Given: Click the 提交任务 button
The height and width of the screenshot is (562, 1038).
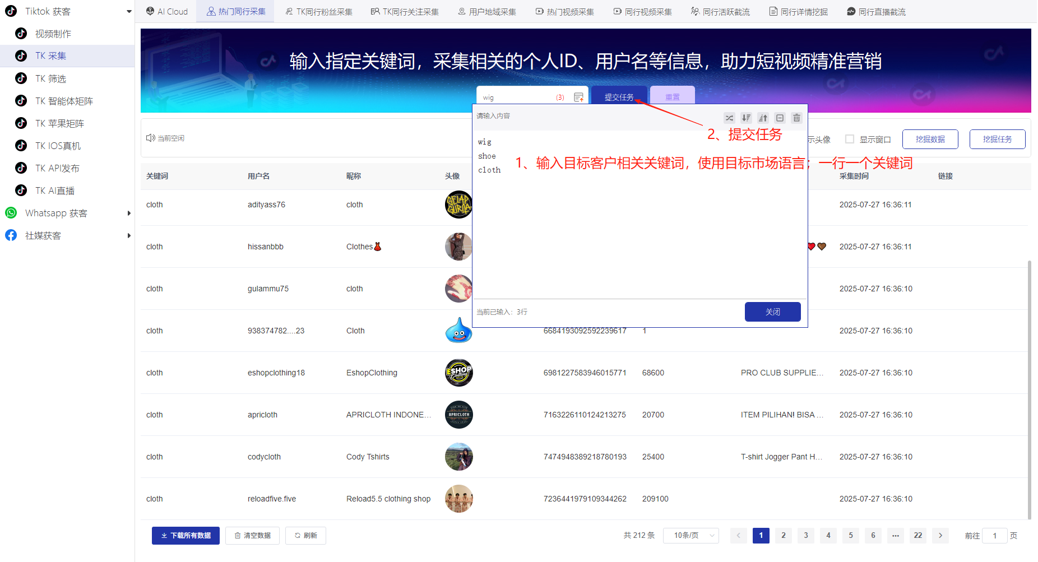Looking at the screenshot, I should point(619,96).
